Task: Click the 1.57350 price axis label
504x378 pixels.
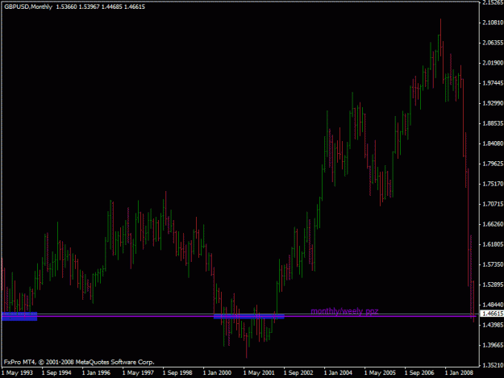Action: (x=493, y=264)
